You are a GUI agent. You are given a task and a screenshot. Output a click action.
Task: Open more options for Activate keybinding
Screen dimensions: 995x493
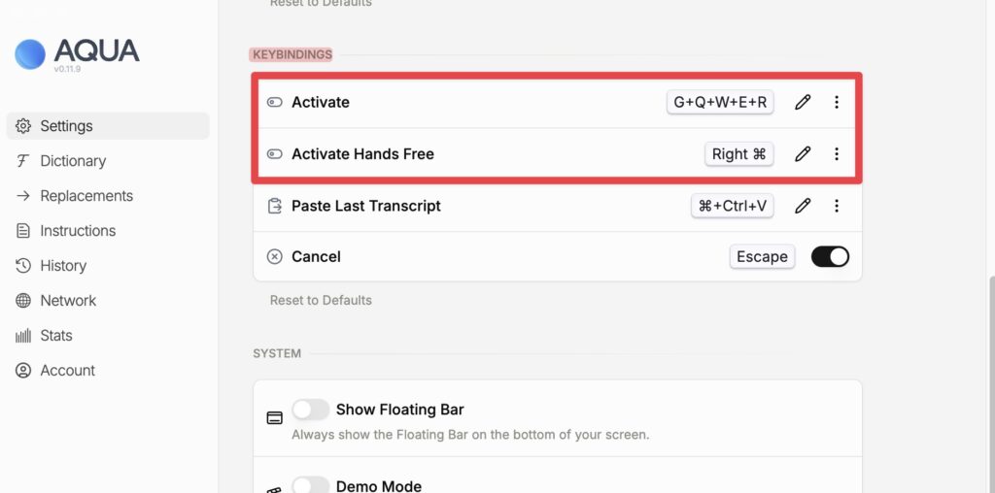click(837, 102)
